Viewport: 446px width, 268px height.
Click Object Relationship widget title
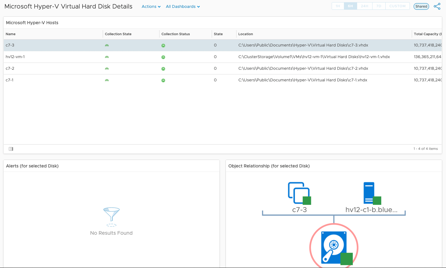(x=269, y=166)
